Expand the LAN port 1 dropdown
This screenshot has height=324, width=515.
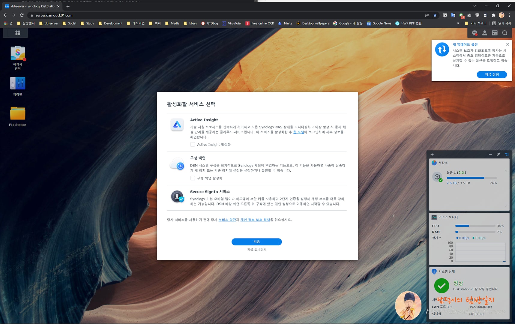point(442,307)
